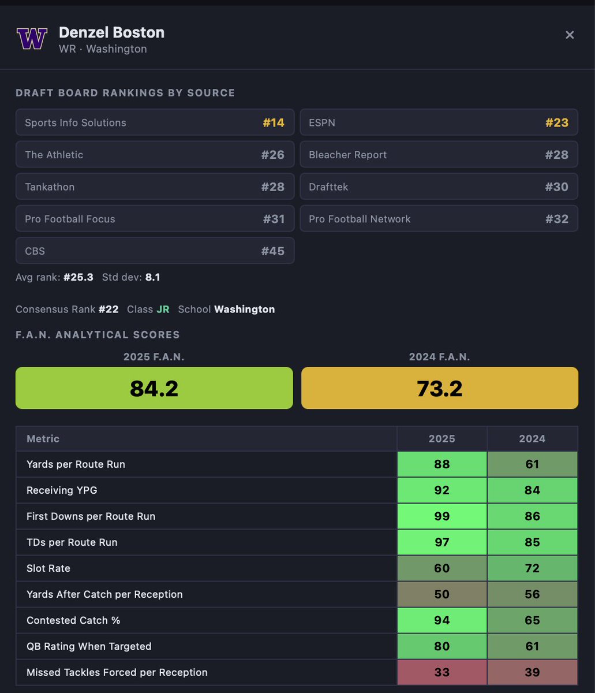Click the WR · Washington subtitle
Image resolution: width=595 pixels, height=693 pixels.
point(103,49)
